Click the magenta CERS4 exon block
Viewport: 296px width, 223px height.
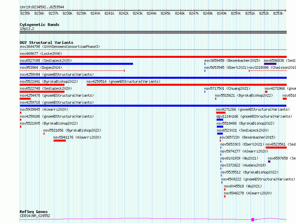tap(253, 220)
